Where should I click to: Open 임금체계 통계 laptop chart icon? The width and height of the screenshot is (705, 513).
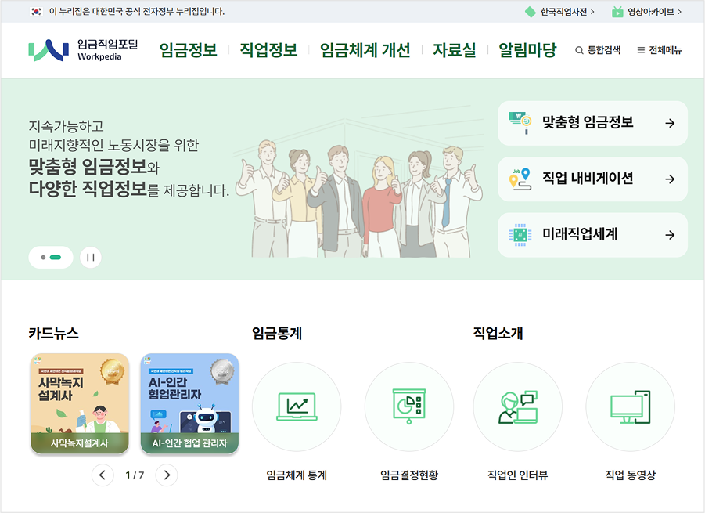297,406
